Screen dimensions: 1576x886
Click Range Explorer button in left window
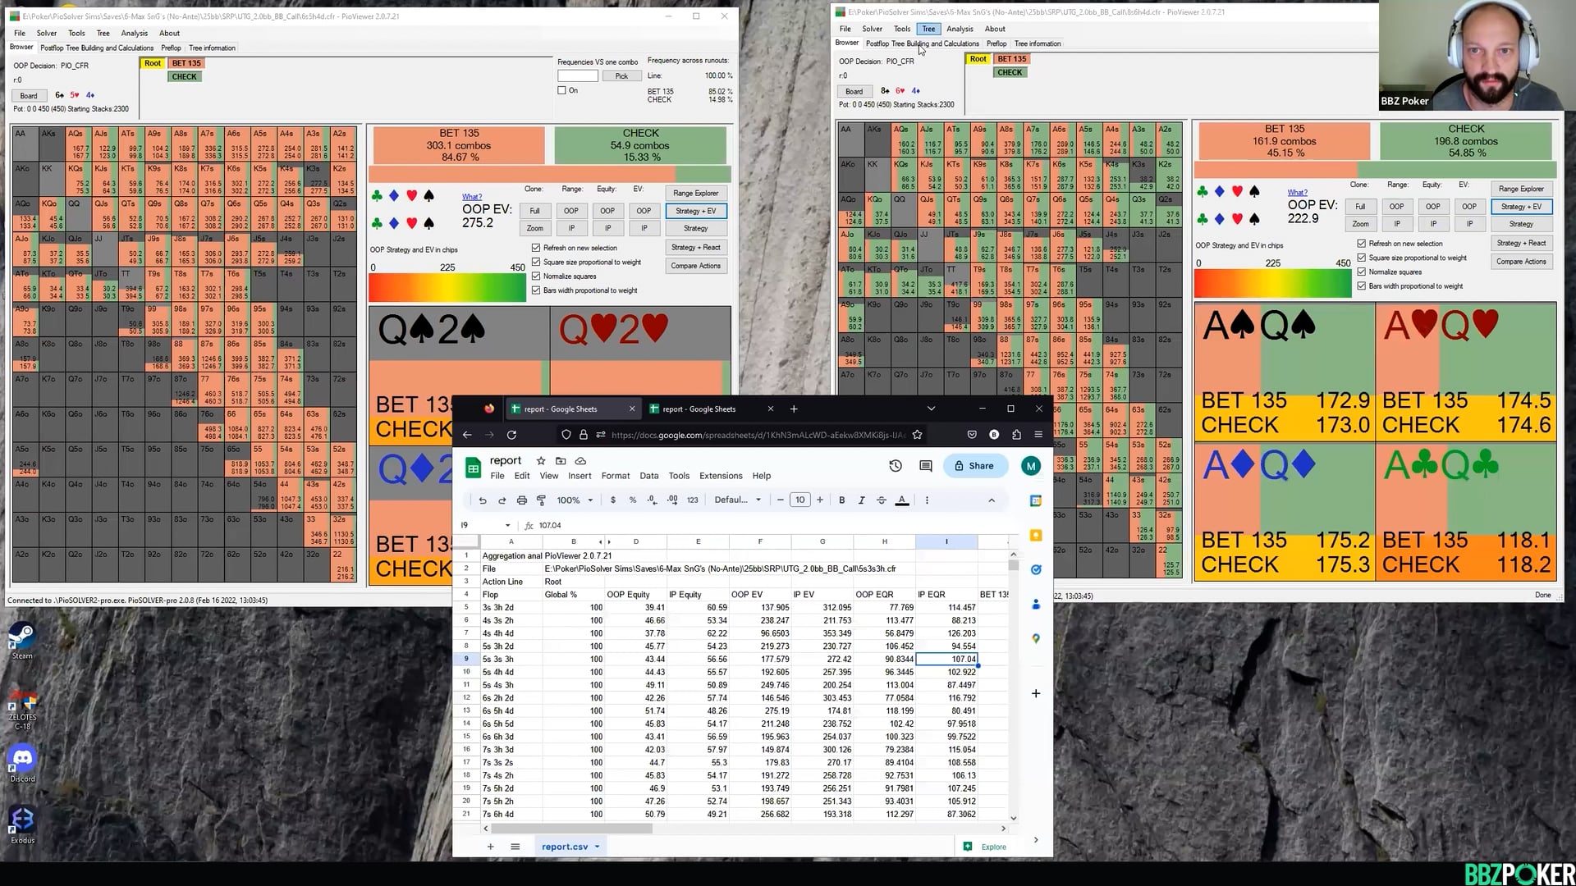[695, 194]
